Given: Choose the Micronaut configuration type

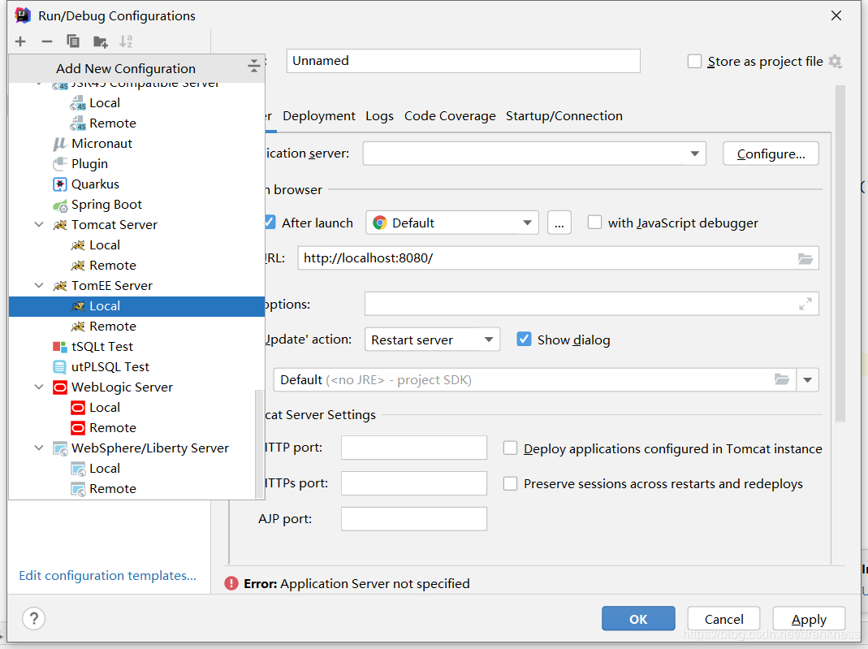Looking at the screenshot, I should (x=101, y=144).
